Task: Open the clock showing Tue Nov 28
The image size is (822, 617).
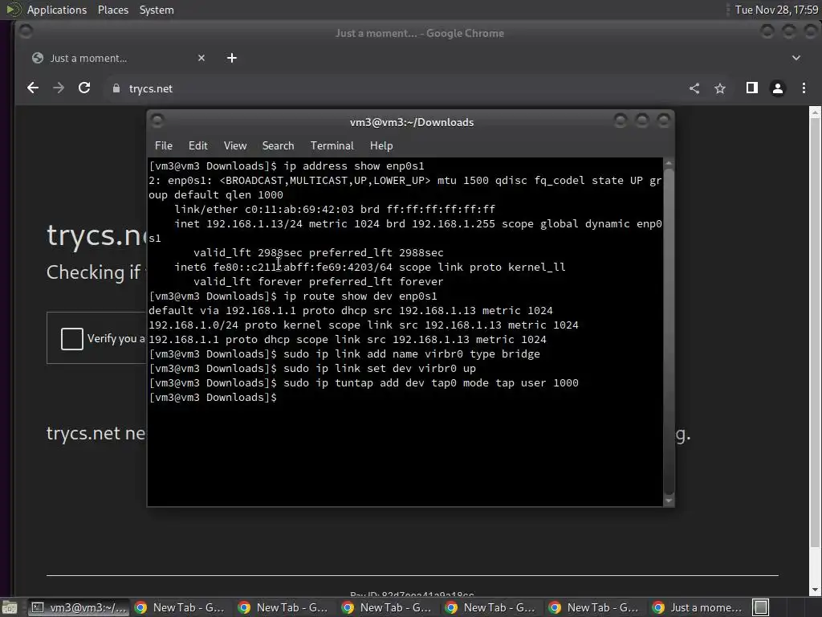Action: click(x=776, y=10)
